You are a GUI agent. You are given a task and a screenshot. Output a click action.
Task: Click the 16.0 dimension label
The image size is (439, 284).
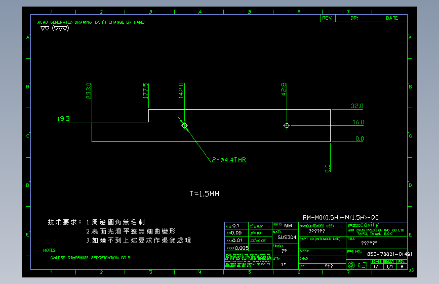[x=358, y=122]
